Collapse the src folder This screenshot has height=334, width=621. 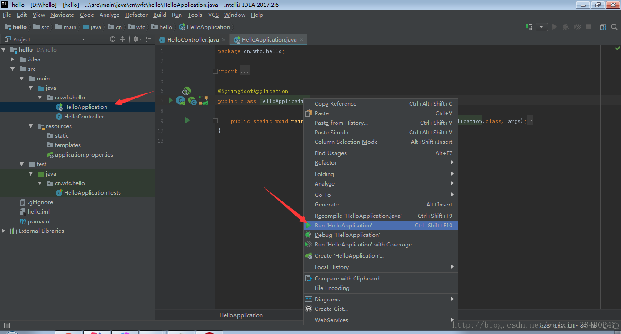pyautogui.click(x=13, y=69)
